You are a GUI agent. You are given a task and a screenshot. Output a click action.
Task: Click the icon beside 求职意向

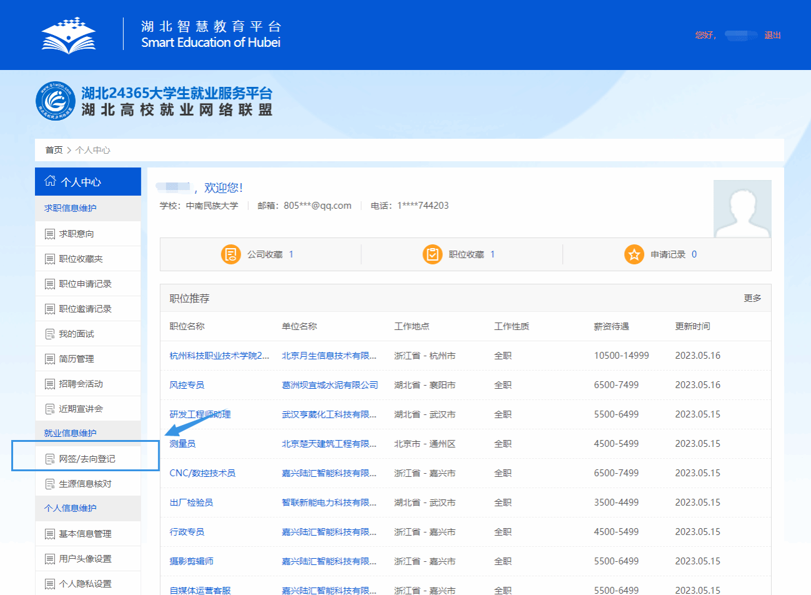pyautogui.click(x=50, y=234)
